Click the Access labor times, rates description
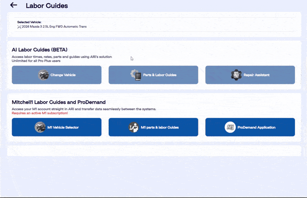This screenshot has height=198, width=307. coord(62,57)
